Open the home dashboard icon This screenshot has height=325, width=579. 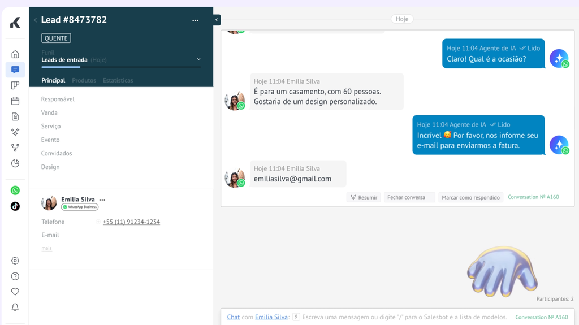tap(15, 54)
